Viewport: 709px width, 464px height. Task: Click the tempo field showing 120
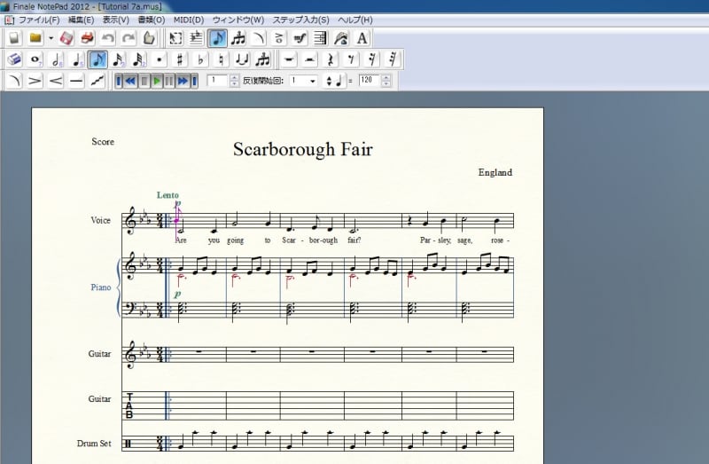[367, 81]
